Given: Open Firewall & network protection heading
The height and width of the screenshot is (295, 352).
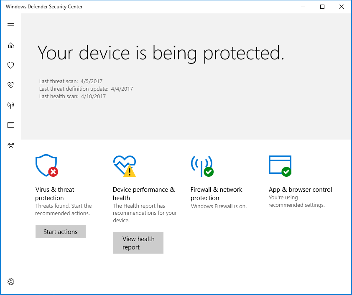Looking at the screenshot, I should click(217, 194).
